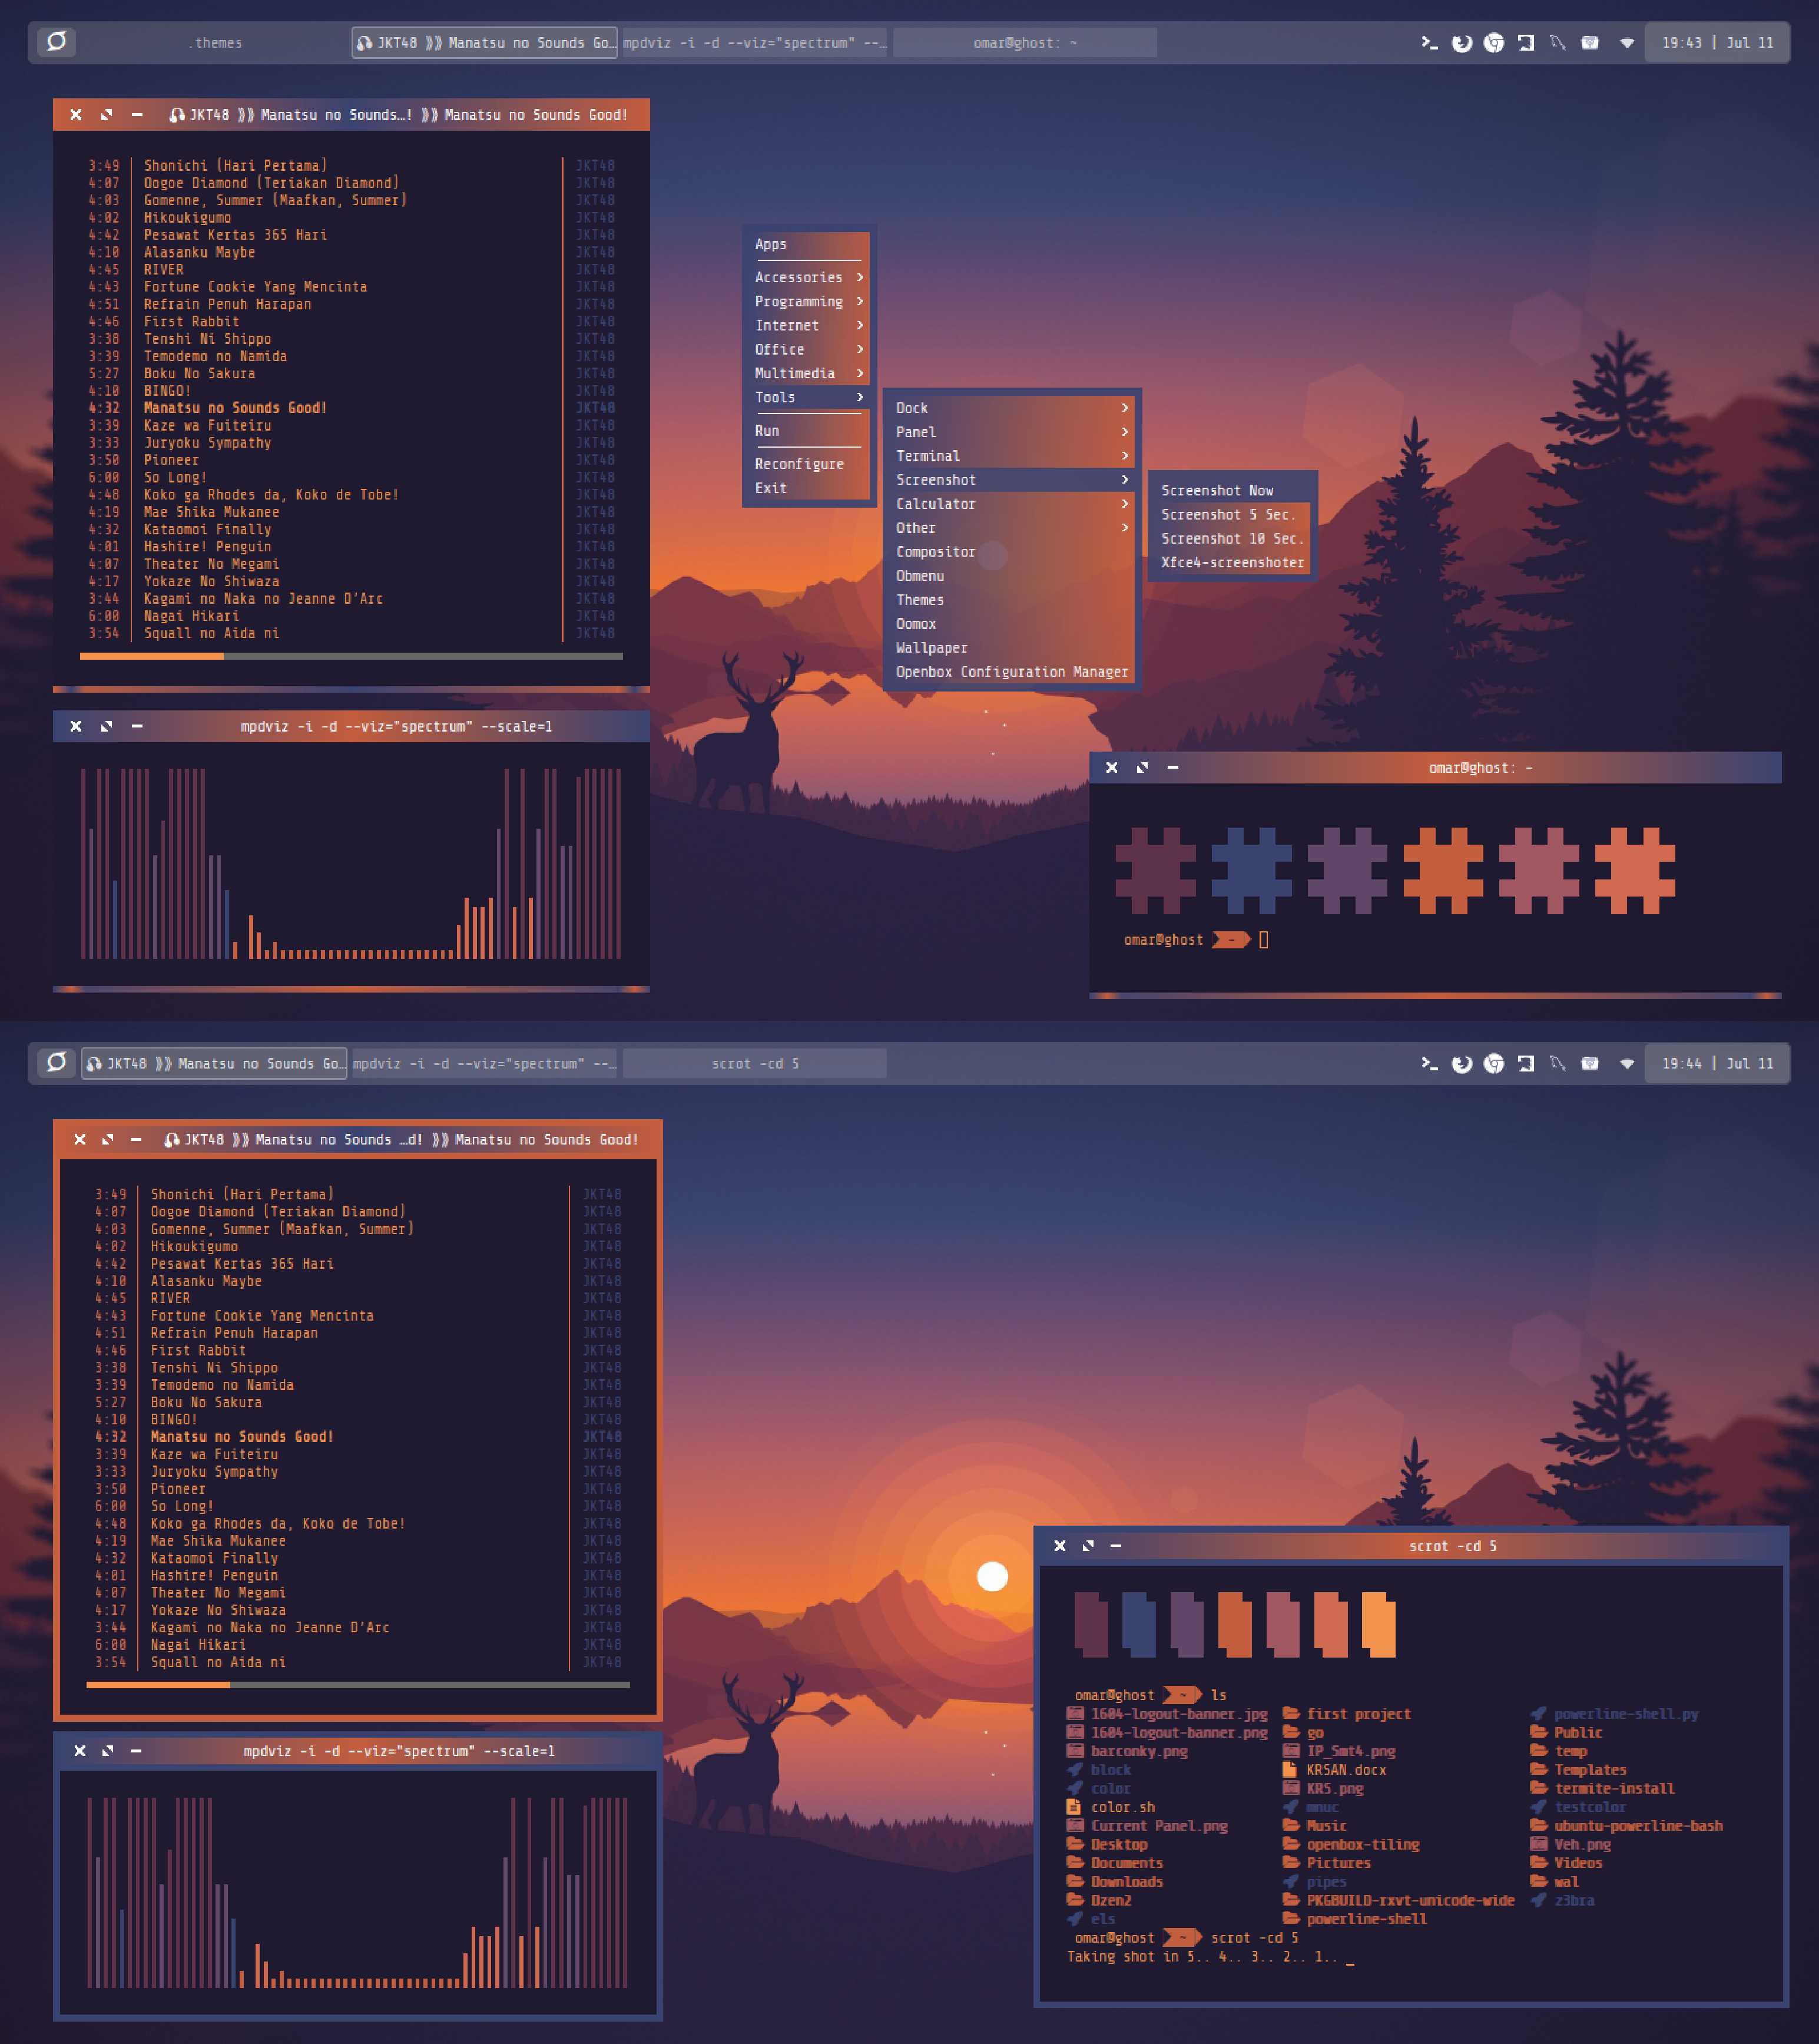Click the 19:44 | Jul 11 clock
The height and width of the screenshot is (2044, 1819).
1717,1063
